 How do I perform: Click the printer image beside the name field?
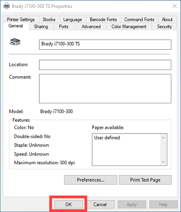click(15, 42)
